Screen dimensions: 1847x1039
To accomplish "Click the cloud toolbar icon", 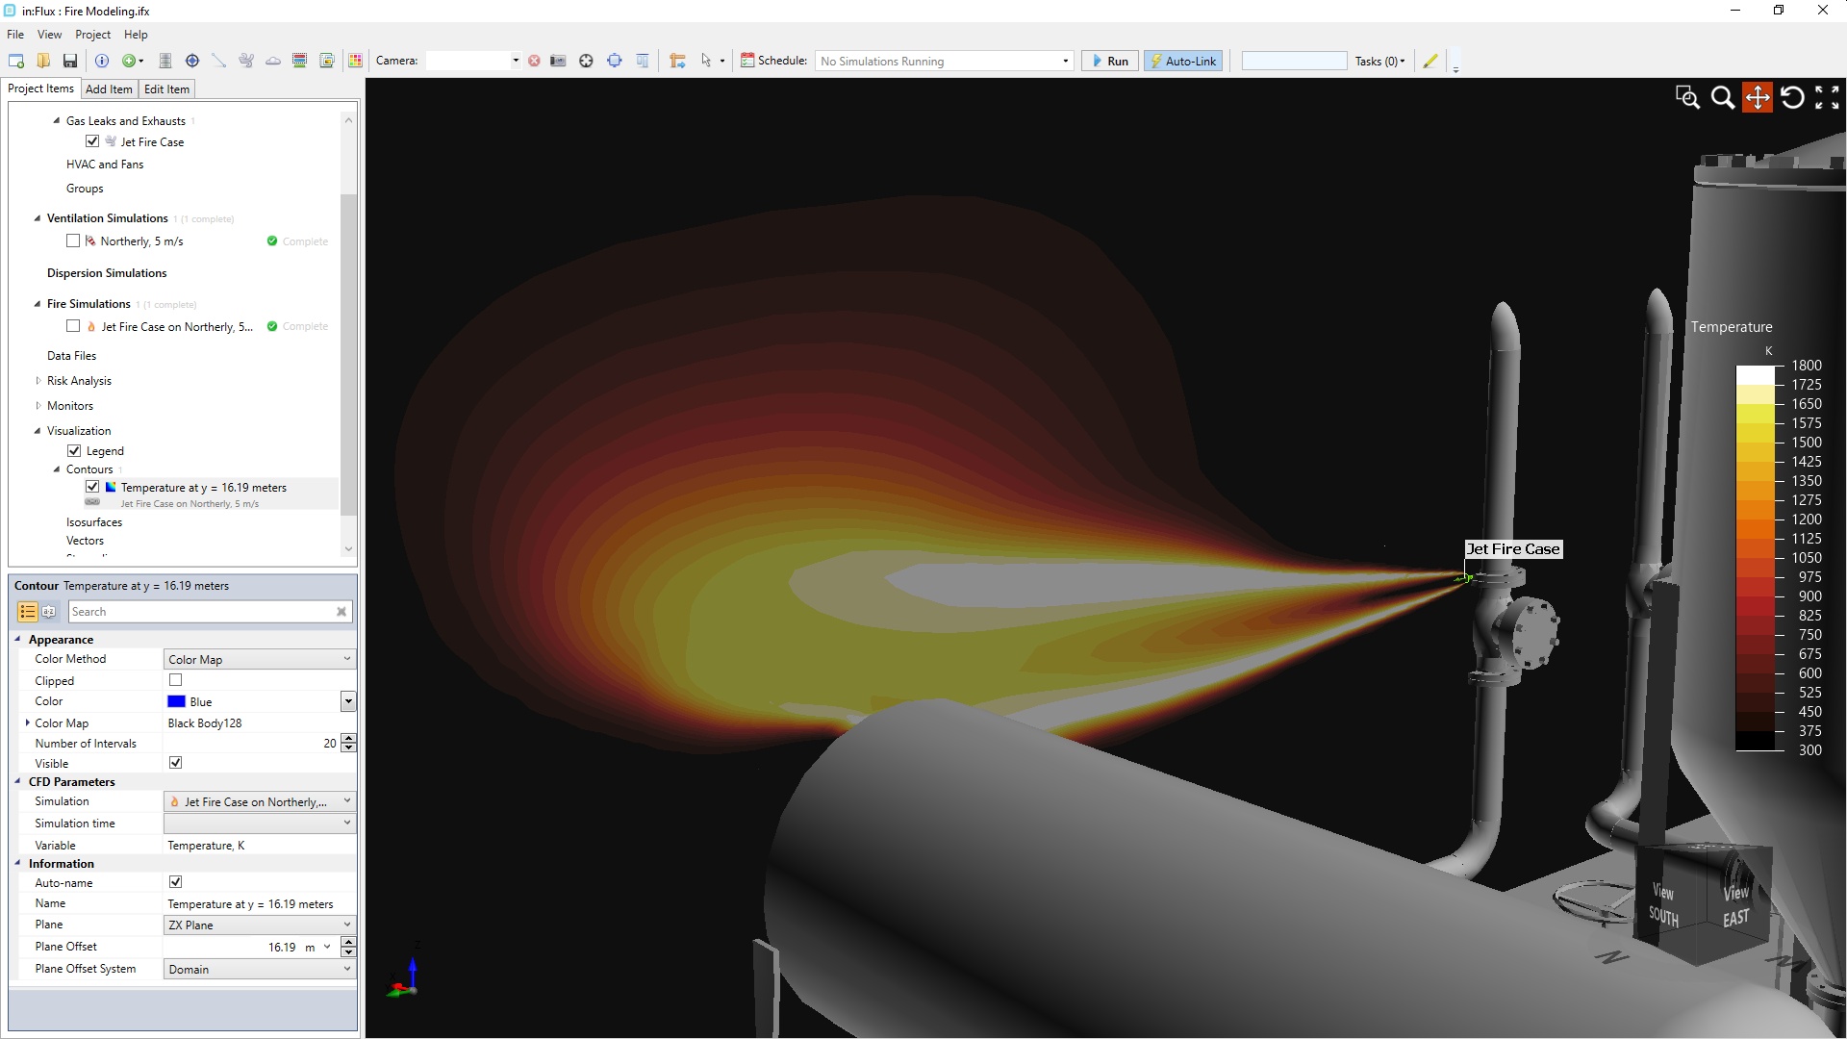I will pos(273,61).
